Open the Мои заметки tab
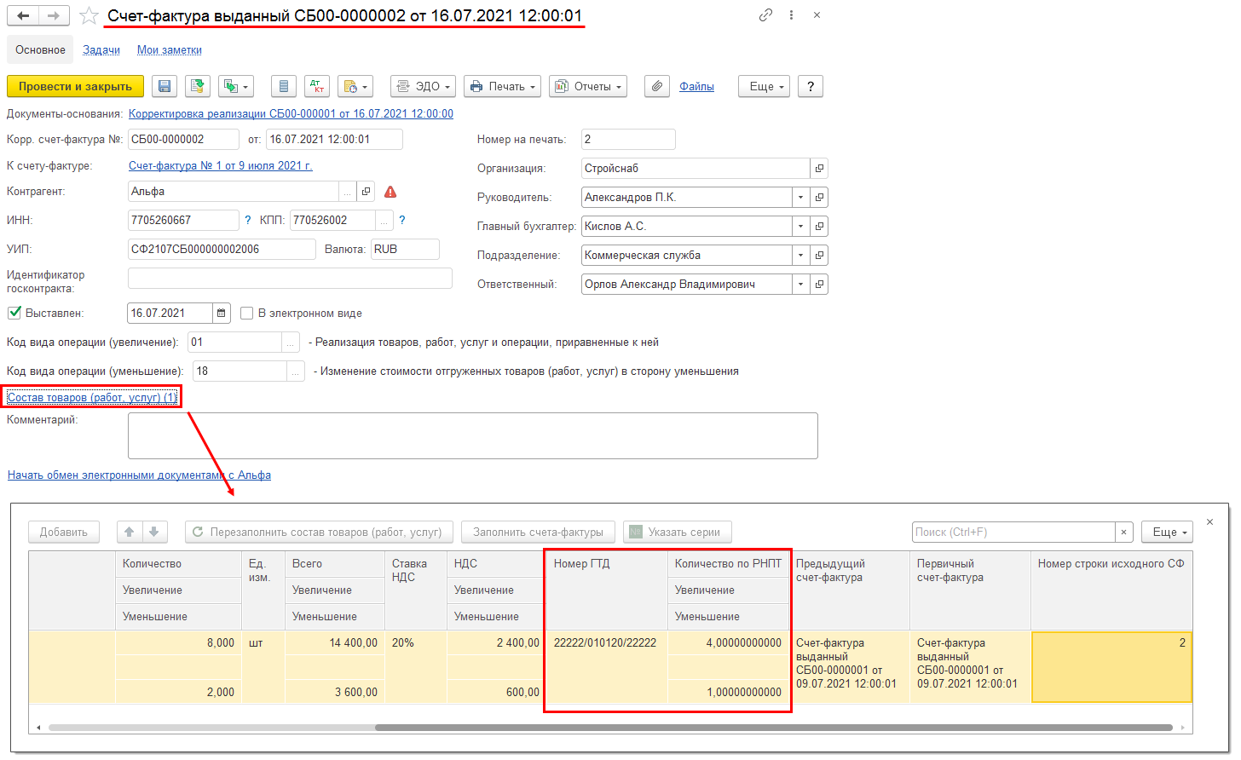Viewport: 1241px width, 760px height. (170, 50)
